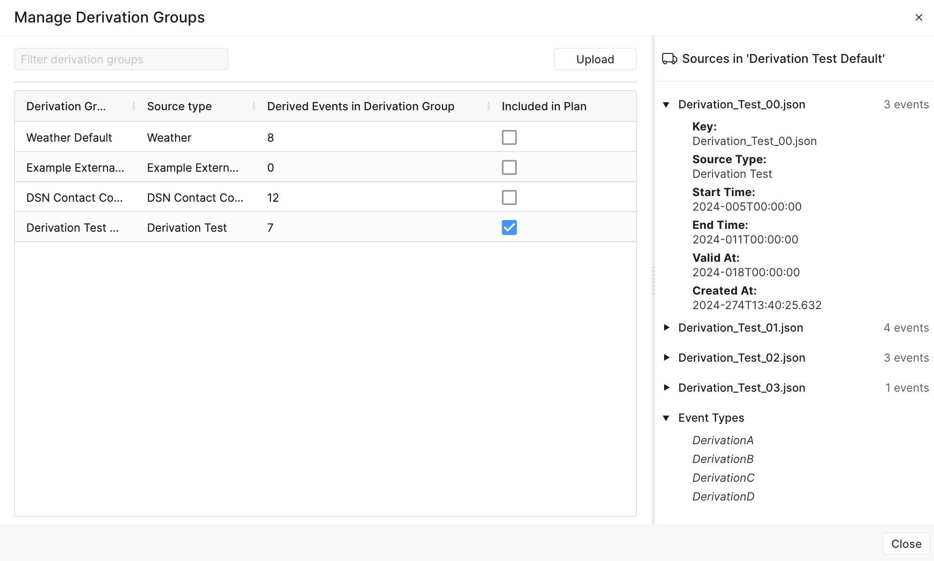Collapse Derivation_Test_00.json source details
This screenshot has height=561, width=934.
666,105
